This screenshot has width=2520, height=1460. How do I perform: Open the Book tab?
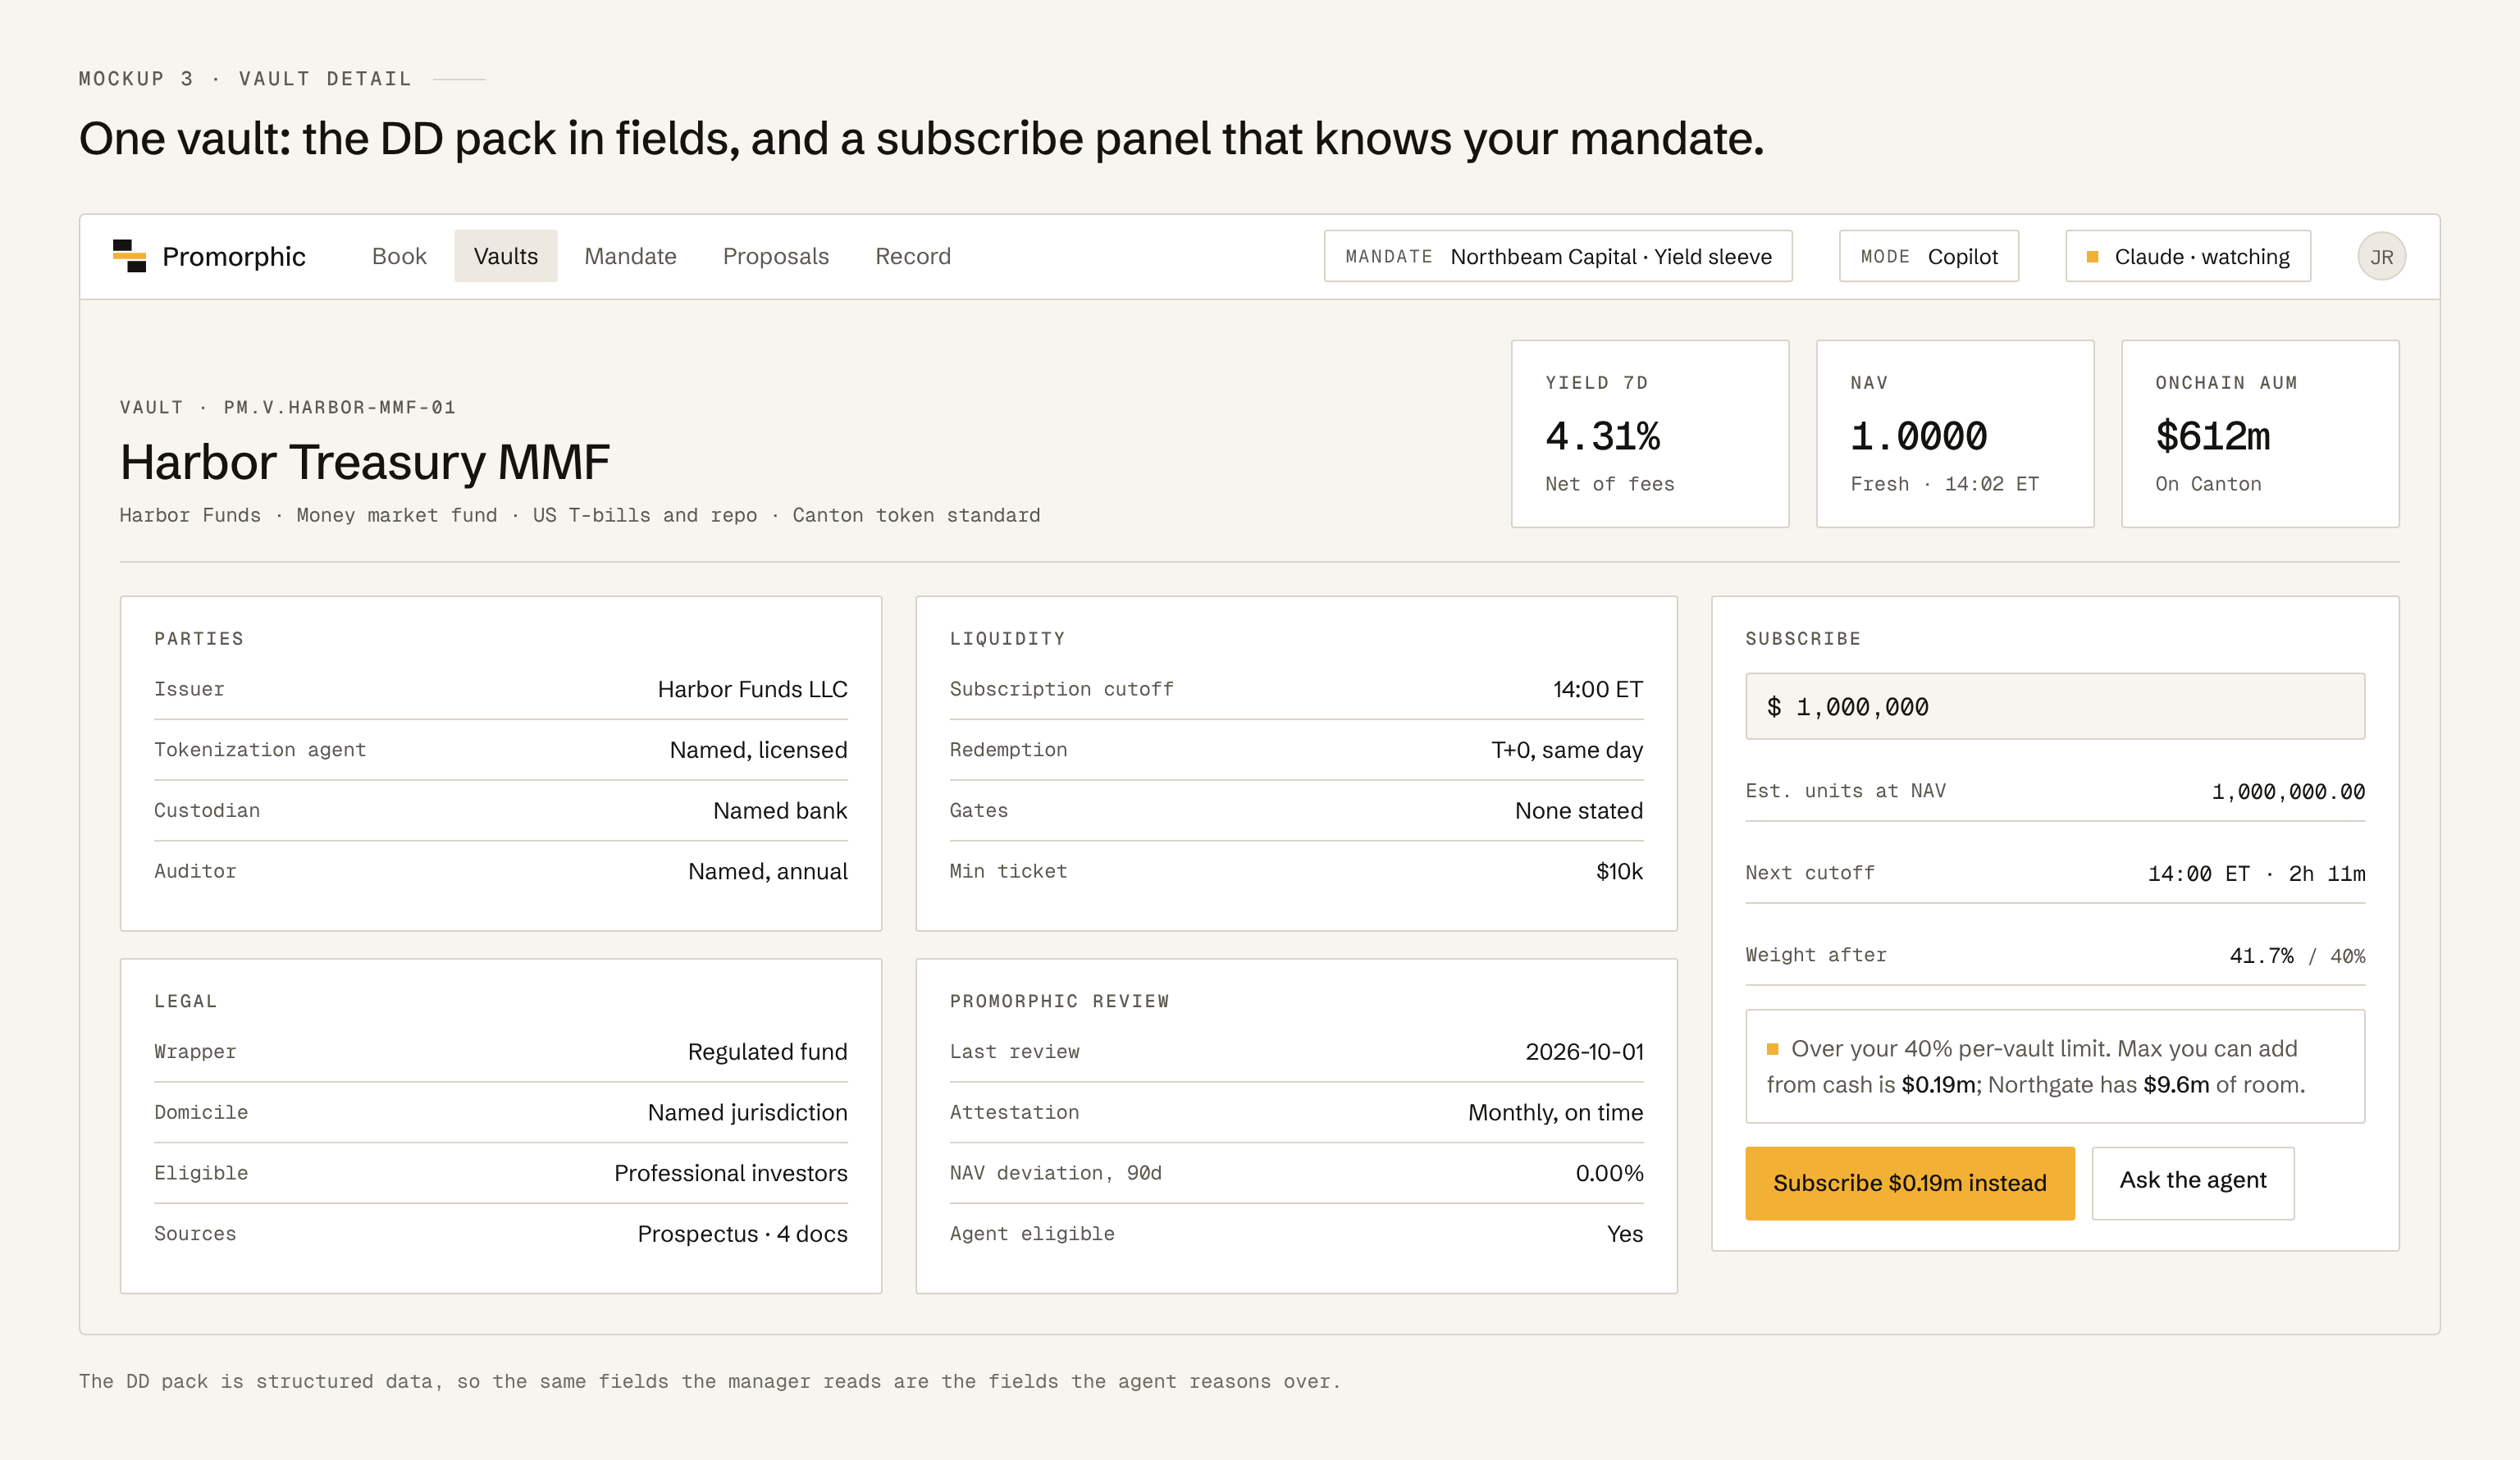(x=399, y=256)
